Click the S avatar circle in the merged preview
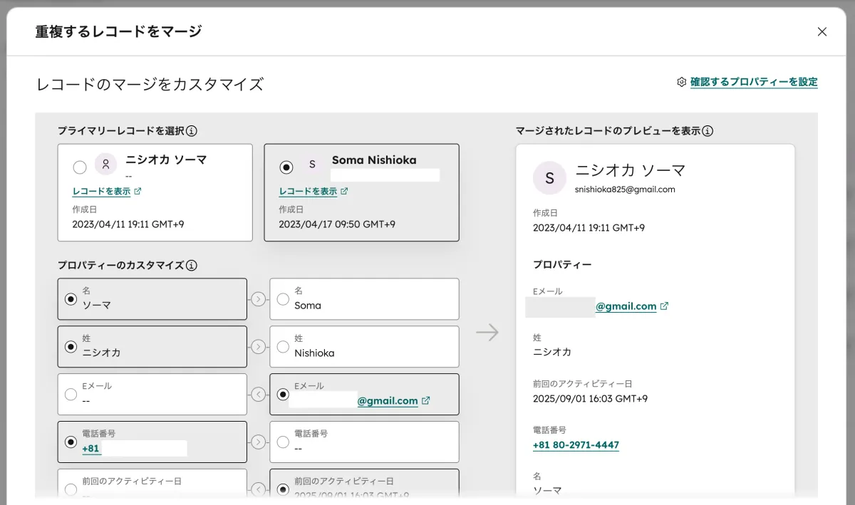The height and width of the screenshot is (505, 855). pos(549,178)
